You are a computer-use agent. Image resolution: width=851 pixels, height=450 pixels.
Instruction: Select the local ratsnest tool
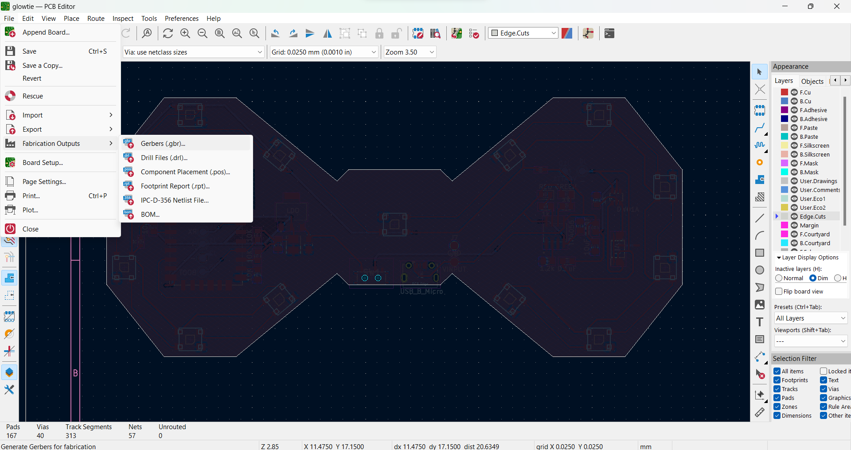coord(760,89)
